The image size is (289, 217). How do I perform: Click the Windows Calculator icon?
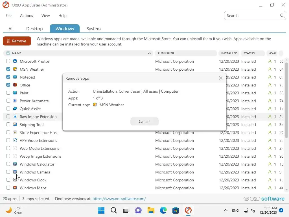[15, 164]
